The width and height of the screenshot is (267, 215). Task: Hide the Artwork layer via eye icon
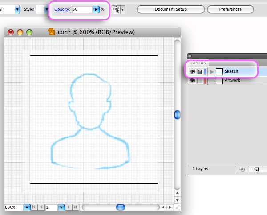(192, 80)
